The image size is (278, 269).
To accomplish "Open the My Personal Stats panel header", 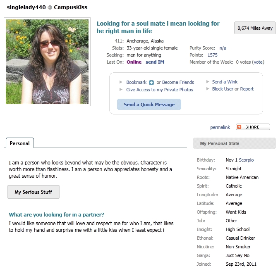I will pos(234,143).
